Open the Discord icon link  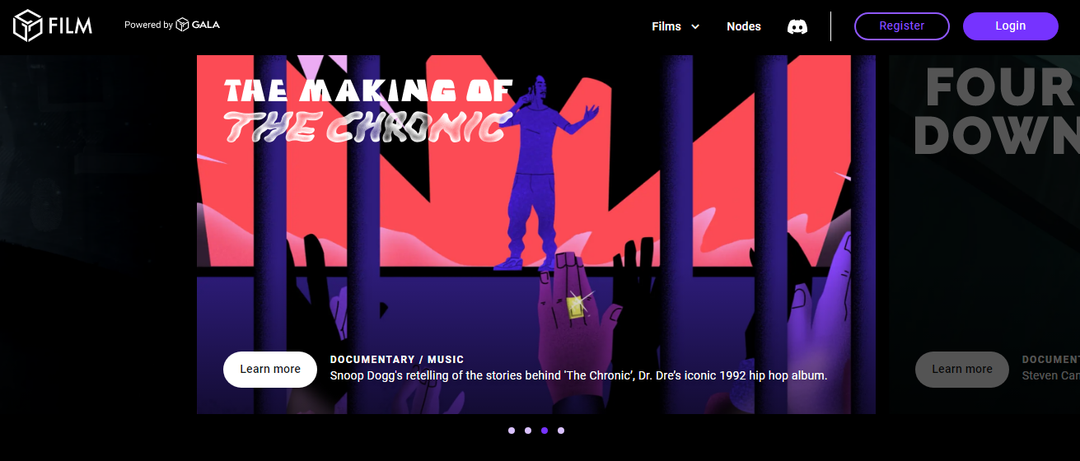coord(797,26)
